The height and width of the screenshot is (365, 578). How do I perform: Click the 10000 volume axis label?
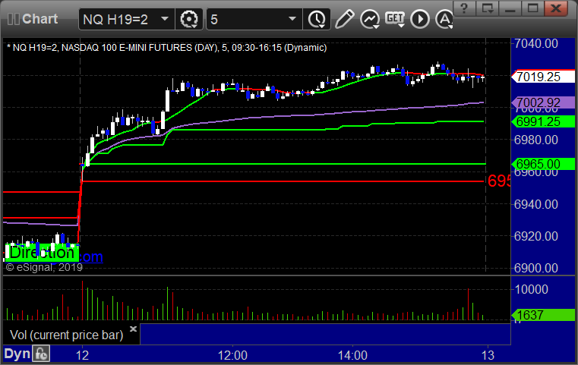pyautogui.click(x=531, y=289)
